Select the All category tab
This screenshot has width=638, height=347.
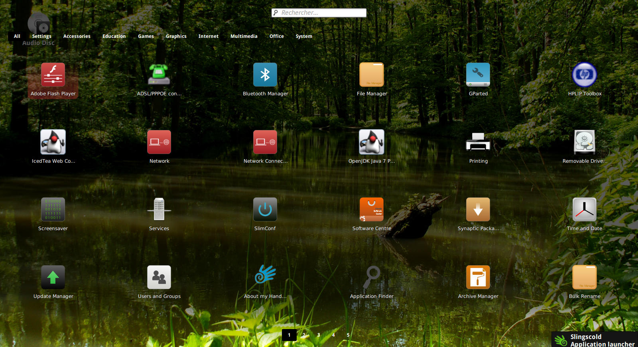point(17,36)
